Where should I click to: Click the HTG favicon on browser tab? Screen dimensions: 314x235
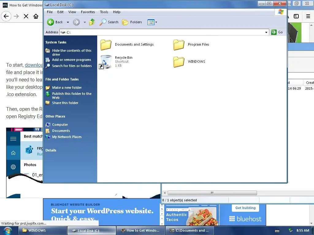(x=5, y=5)
